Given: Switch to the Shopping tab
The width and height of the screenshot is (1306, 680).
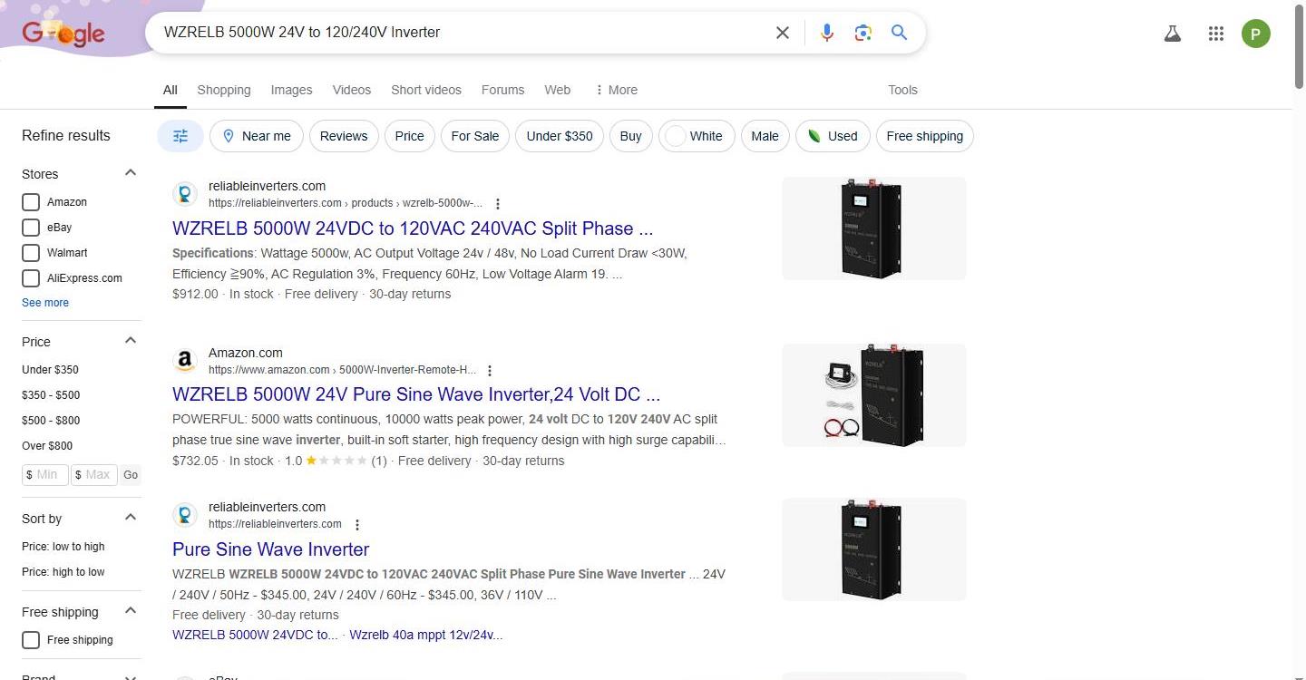Looking at the screenshot, I should tap(223, 90).
